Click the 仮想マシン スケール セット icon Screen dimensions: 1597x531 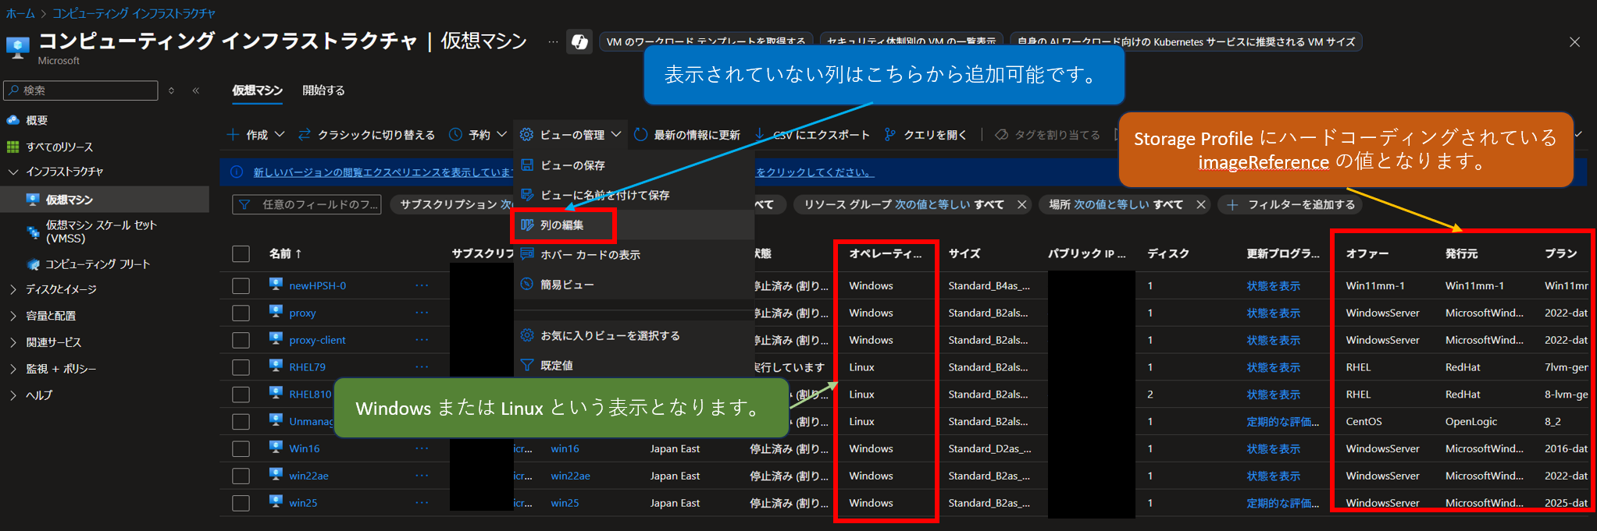coord(33,232)
